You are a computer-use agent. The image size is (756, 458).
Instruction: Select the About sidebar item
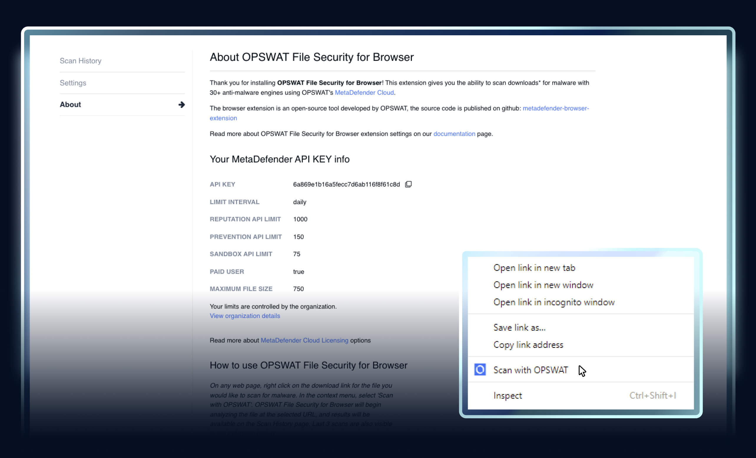pos(71,104)
